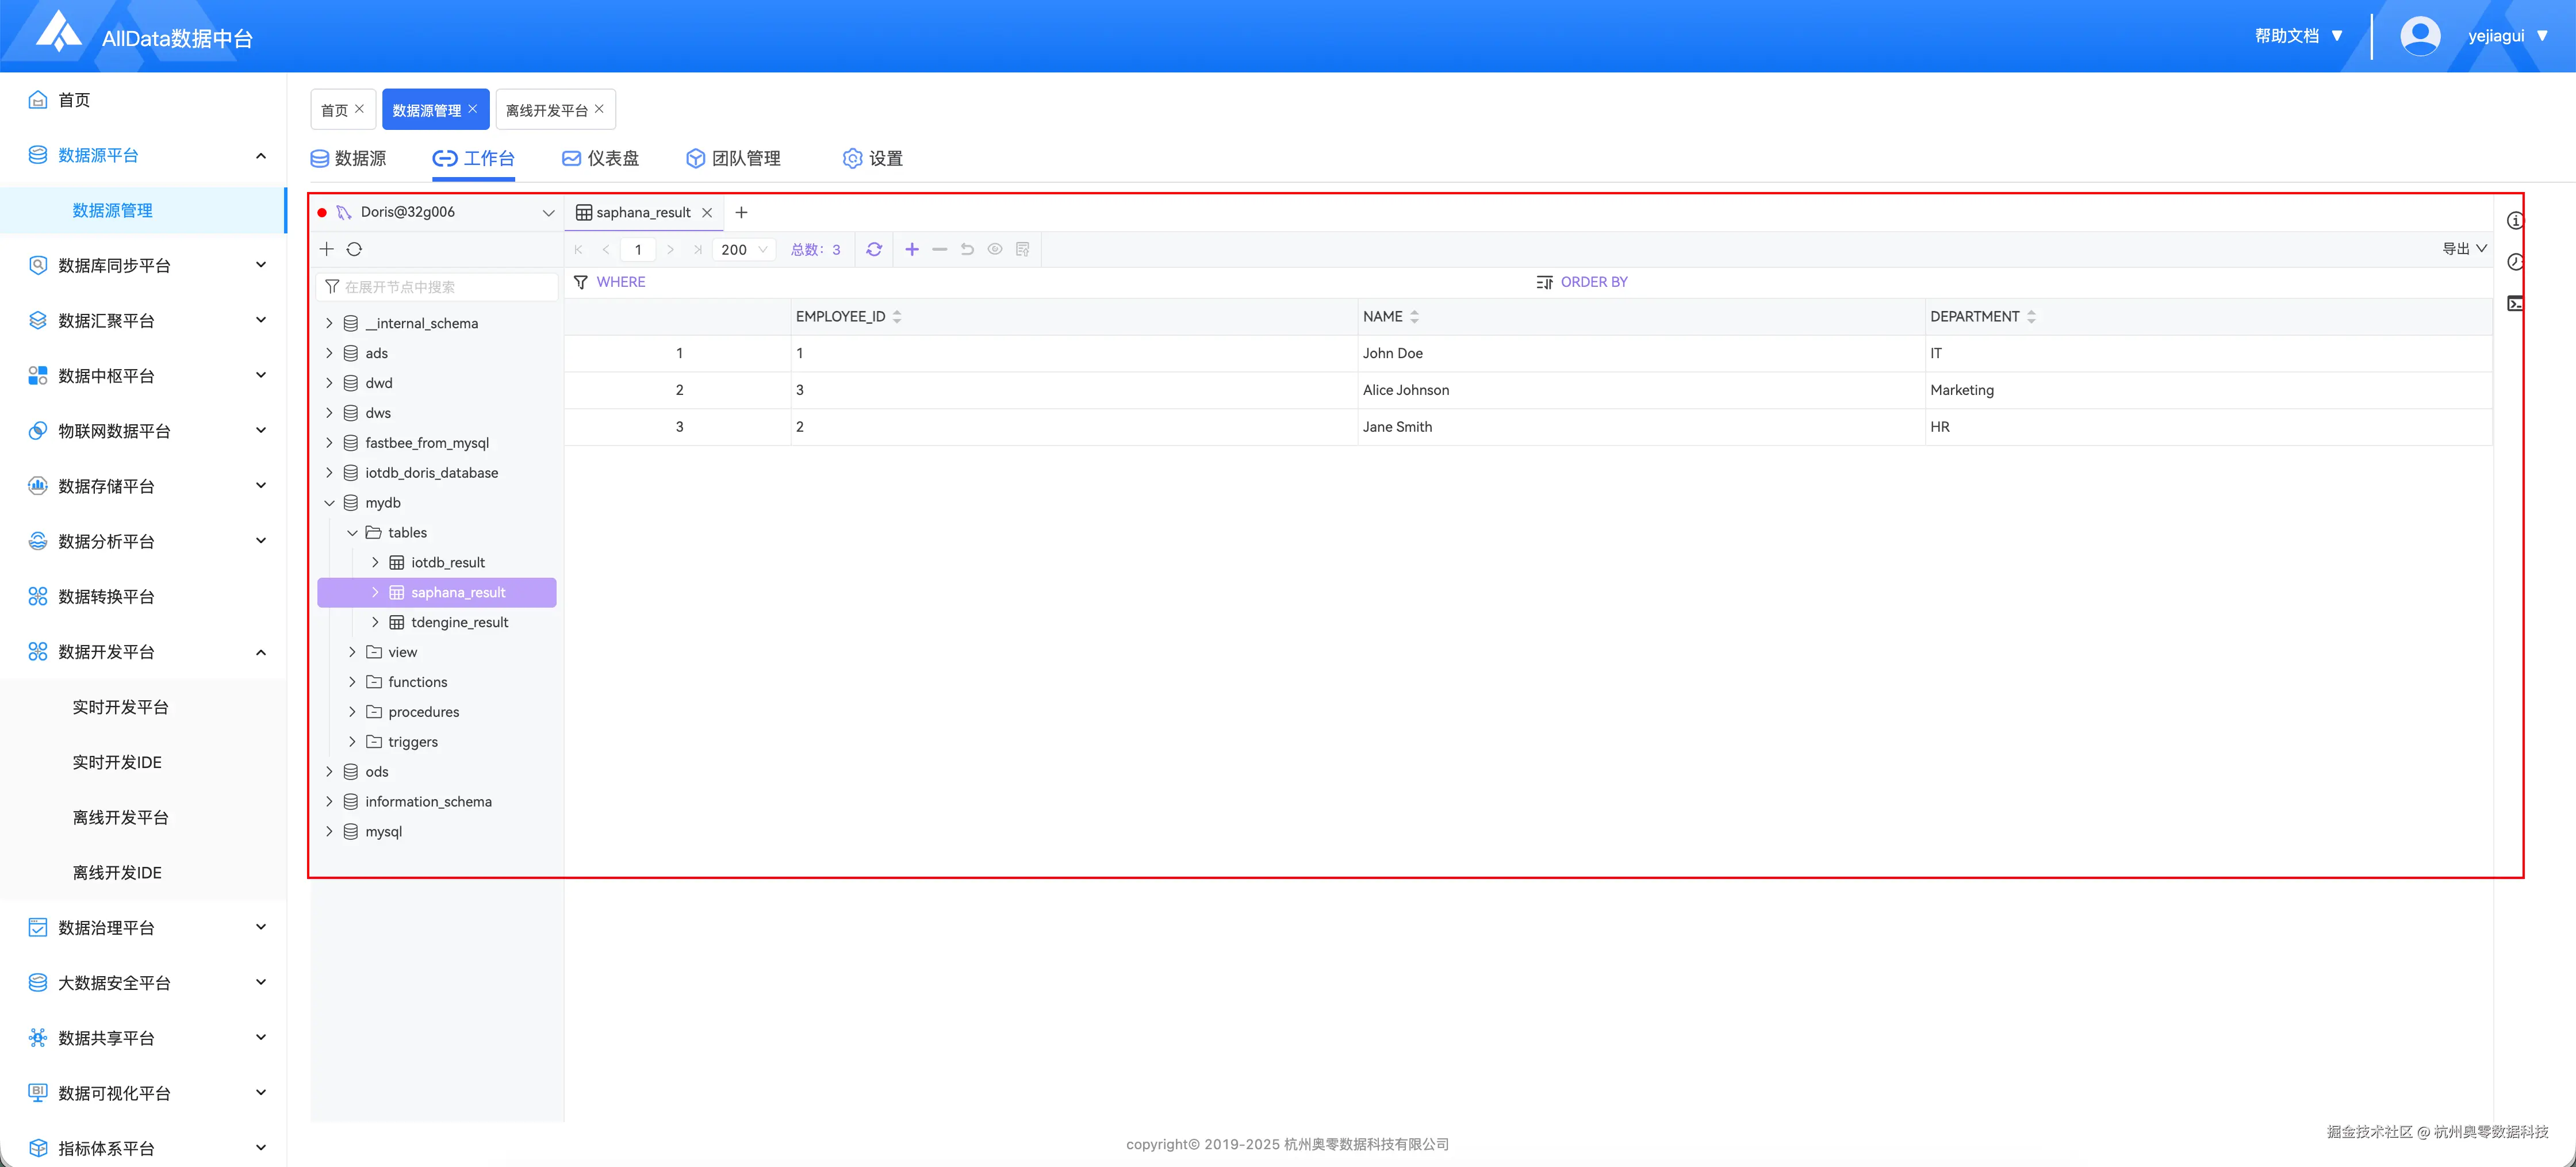Image resolution: width=2576 pixels, height=1167 pixels.
Task: Click the ORDER BY link
Action: [1593, 282]
